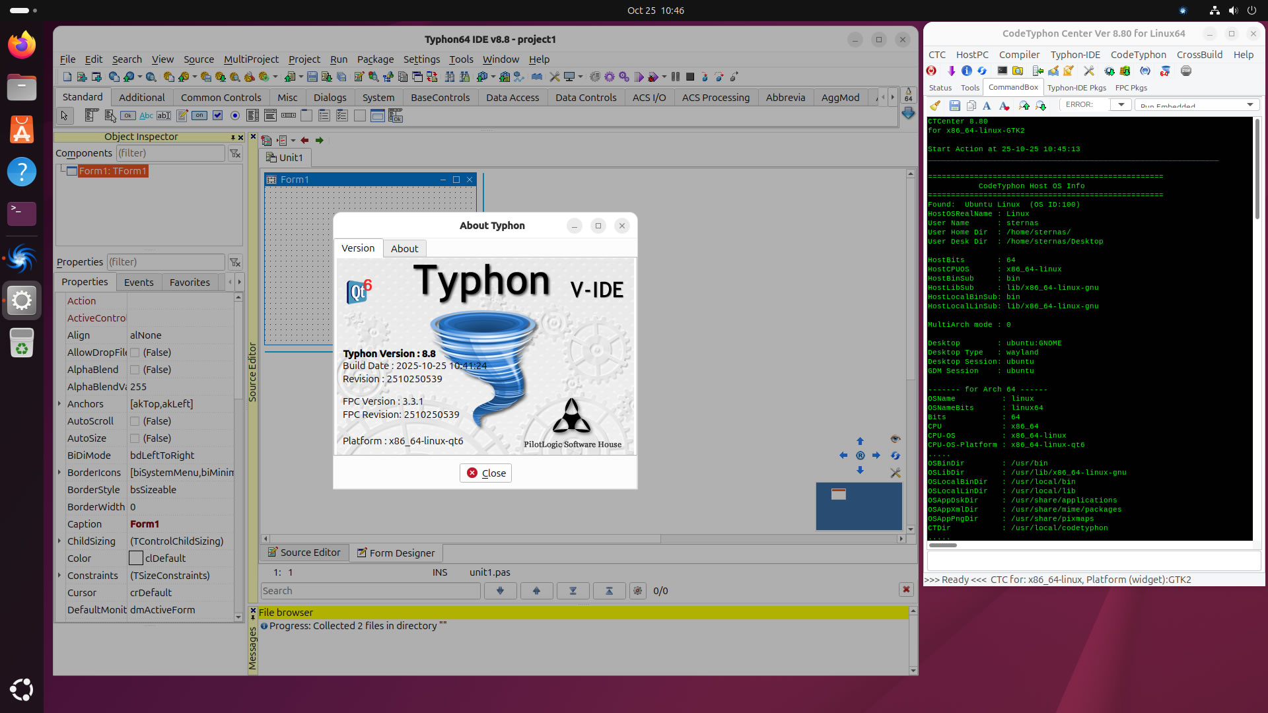Open Firefox from the Ubuntu dock

22,45
